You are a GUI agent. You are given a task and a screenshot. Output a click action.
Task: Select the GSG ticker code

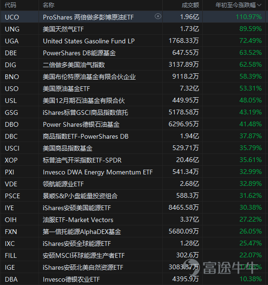point(11,112)
